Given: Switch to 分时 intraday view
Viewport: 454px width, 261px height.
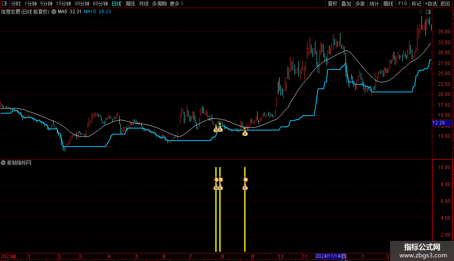Looking at the screenshot, I should tap(16, 4).
